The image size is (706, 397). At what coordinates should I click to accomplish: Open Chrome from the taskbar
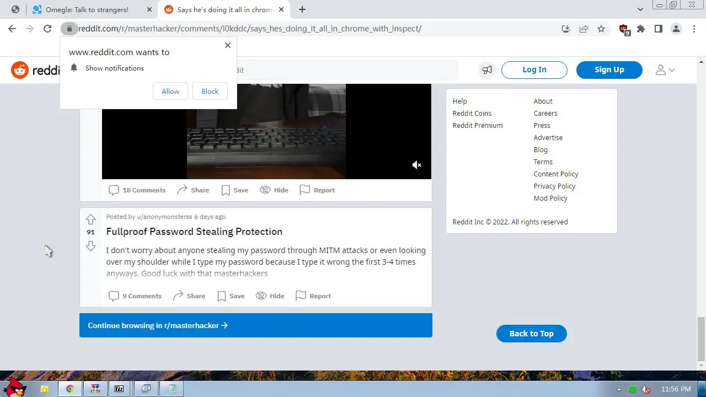[70, 389]
